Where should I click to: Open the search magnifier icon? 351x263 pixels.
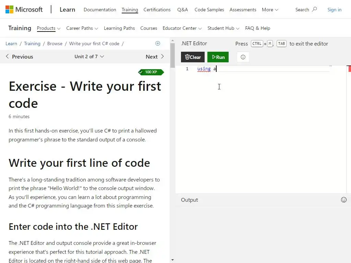pos(315,9)
